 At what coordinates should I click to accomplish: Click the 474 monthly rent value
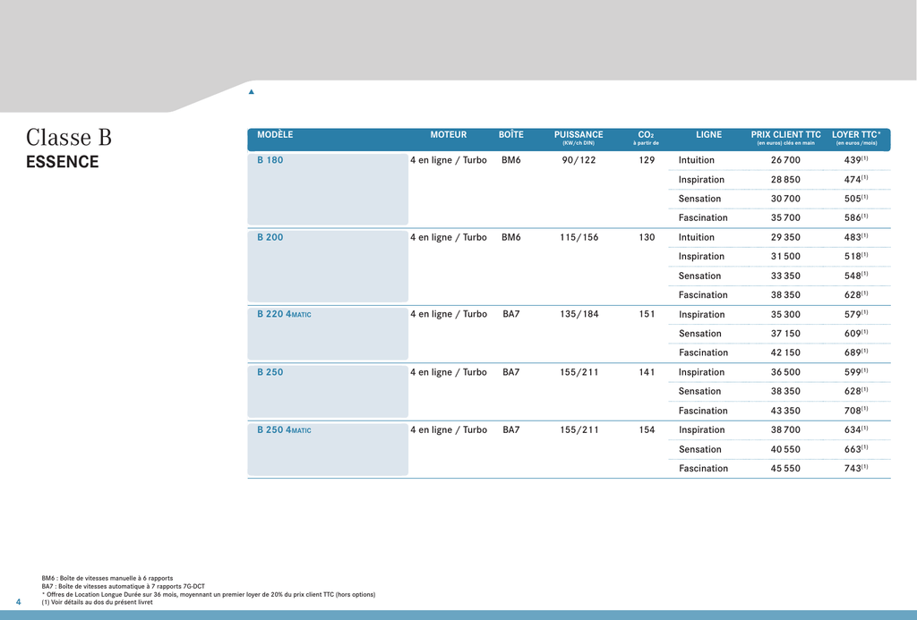855,180
